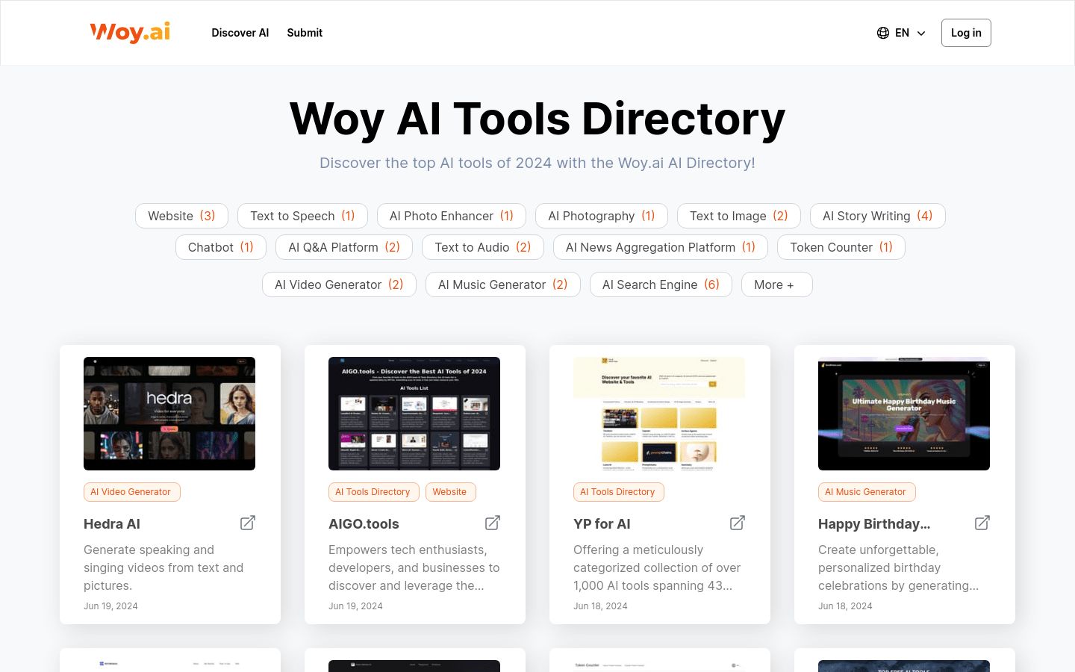Click YP for AI description text
The width and height of the screenshot is (1075, 672).
[x=657, y=567]
